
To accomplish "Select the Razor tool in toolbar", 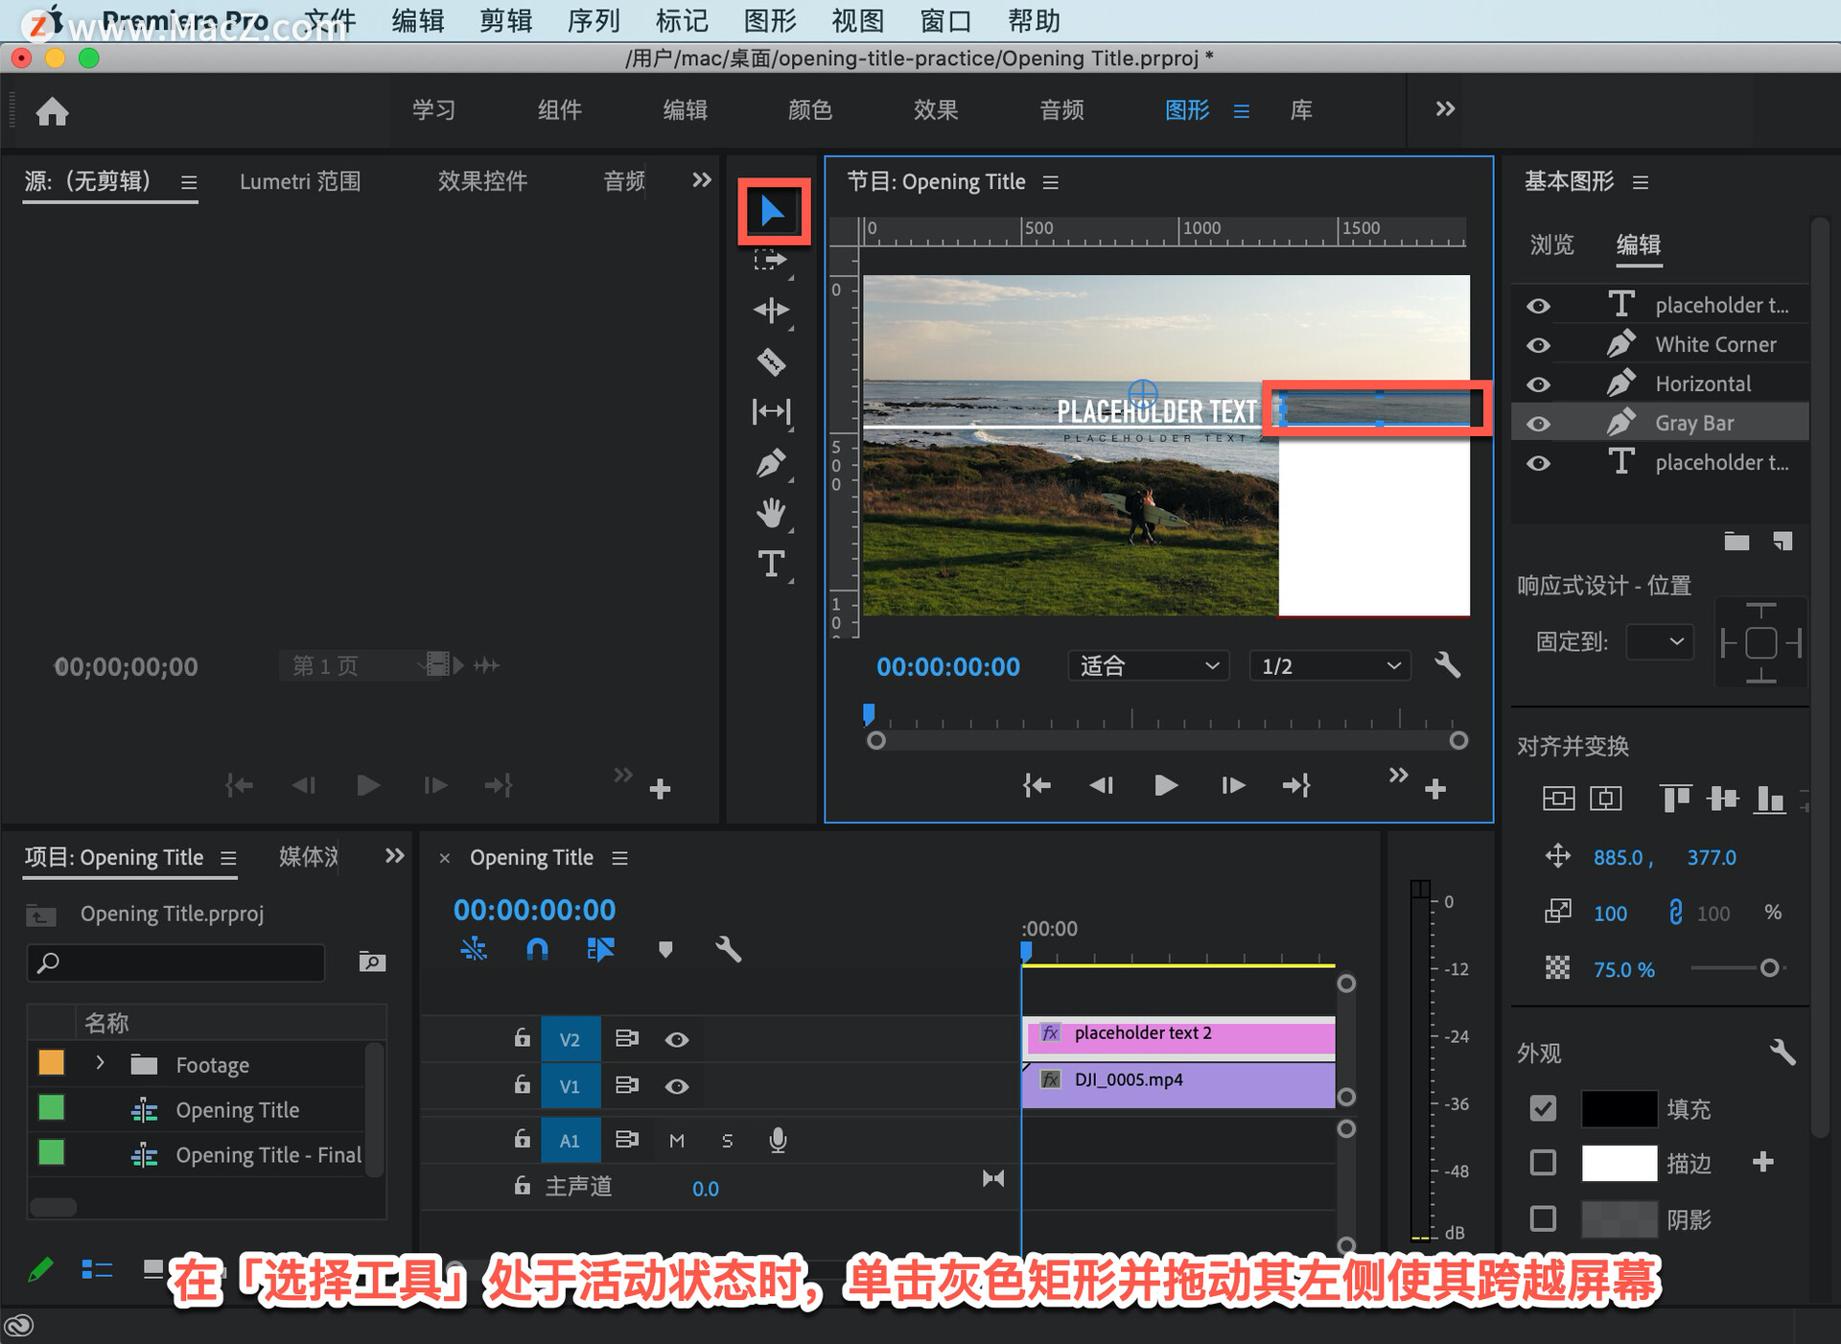I will (771, 362).
